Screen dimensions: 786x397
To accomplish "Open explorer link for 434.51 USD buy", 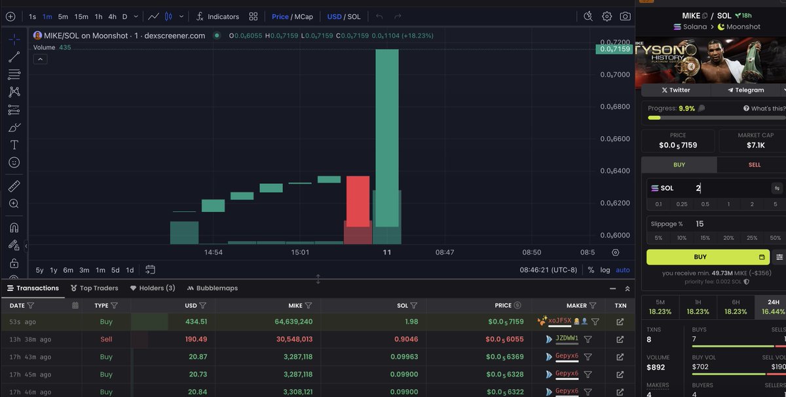I will (x=620, y=322).
